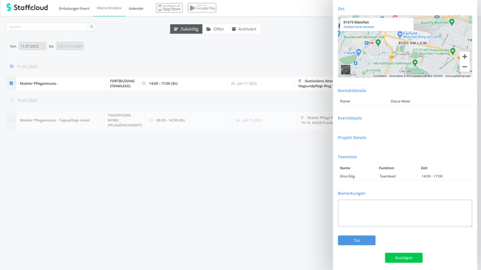Open the Google Play download badge
481x270 pixels.
pyautogui.click(x=201, y=8)
